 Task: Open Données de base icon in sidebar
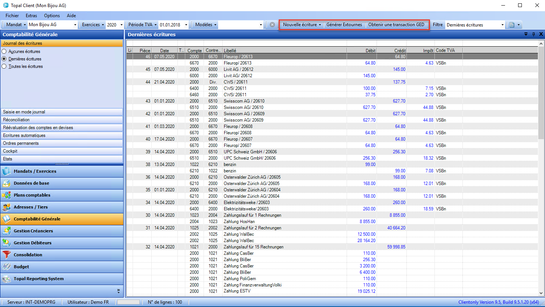tap(6, 183)
